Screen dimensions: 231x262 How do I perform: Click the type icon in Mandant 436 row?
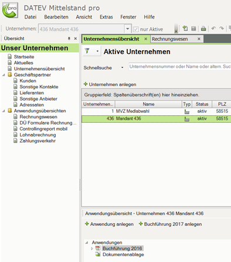pyautogui.click(x=187, y=119)
